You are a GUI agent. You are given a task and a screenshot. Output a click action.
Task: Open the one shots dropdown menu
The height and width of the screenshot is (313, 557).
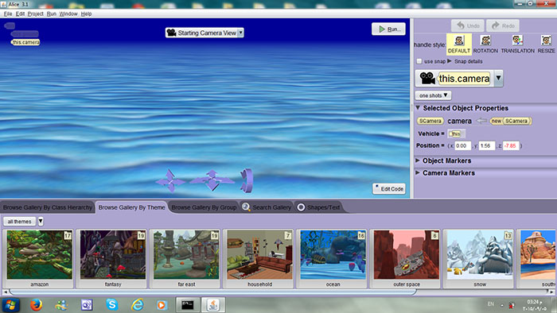point(433,95)
